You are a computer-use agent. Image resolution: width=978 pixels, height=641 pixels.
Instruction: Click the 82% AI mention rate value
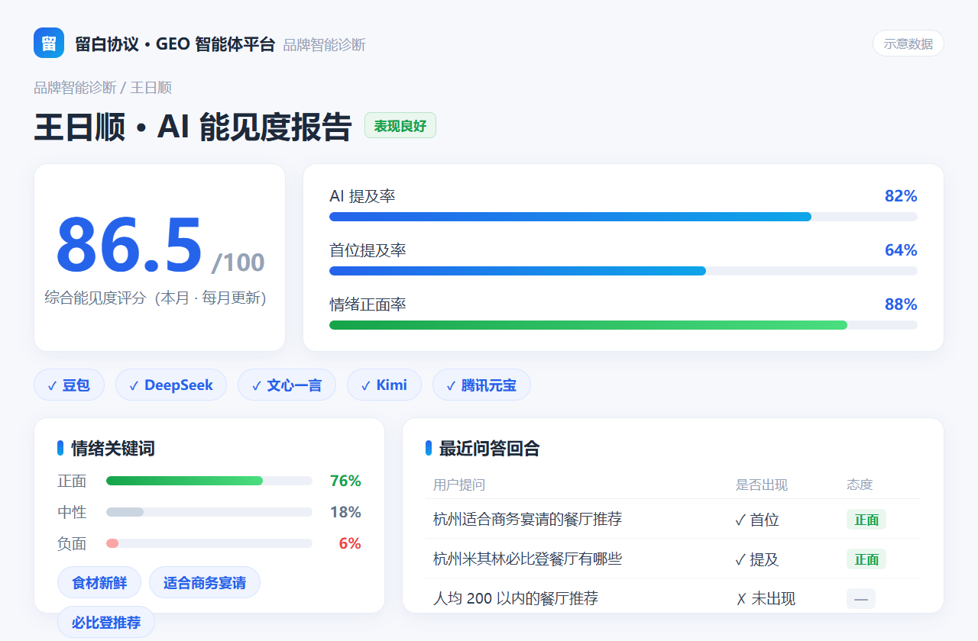901,196
